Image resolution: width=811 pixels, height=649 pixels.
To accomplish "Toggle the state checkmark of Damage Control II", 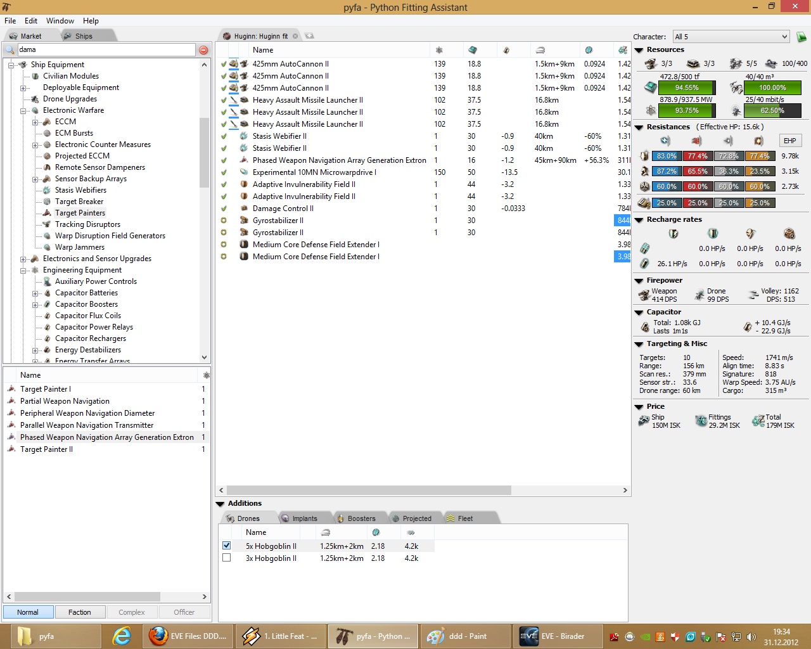I will tap(224, 209).
